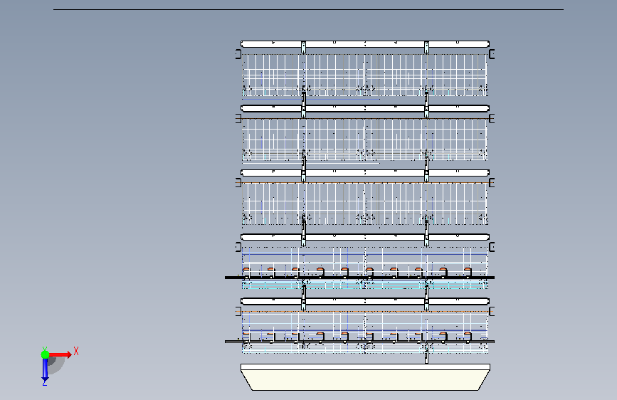Click the green Y axis dot on triad
This screenshot has height=400, width=617.
click(x=45, y=354)
